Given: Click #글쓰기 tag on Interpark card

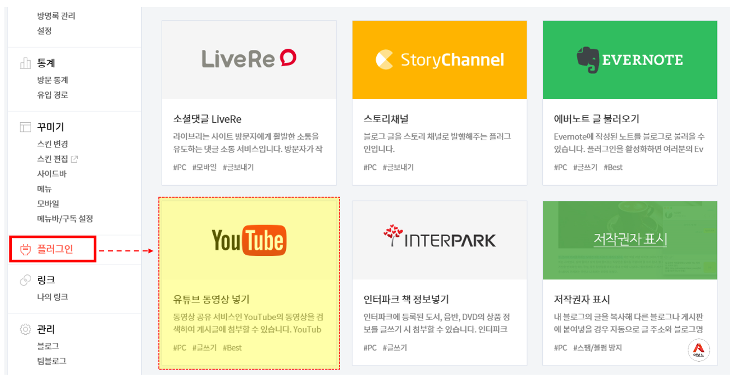Looking at the screenshot, I should 395,348.
